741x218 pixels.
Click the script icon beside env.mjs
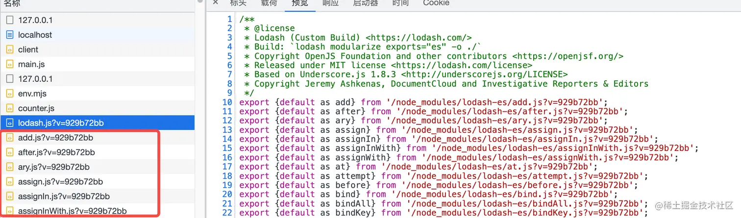10,93
